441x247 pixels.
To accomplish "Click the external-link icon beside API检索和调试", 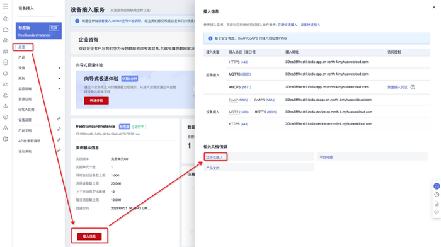I will point(59,140).
